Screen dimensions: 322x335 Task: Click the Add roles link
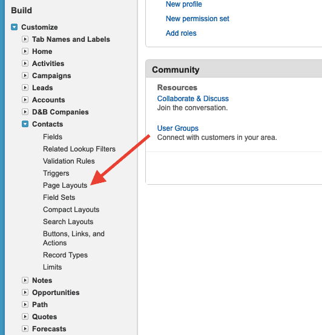pyautogui.click(x=182, y=33)
